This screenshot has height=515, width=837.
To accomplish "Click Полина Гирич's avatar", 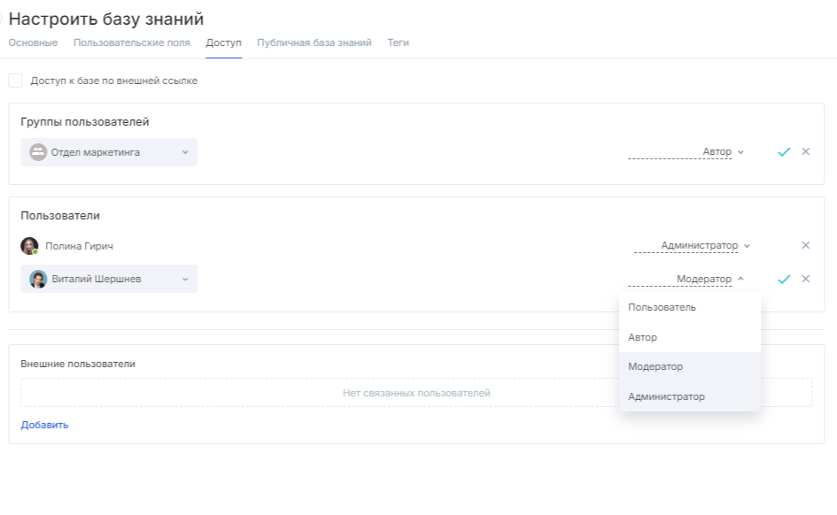I will (29, 246).
